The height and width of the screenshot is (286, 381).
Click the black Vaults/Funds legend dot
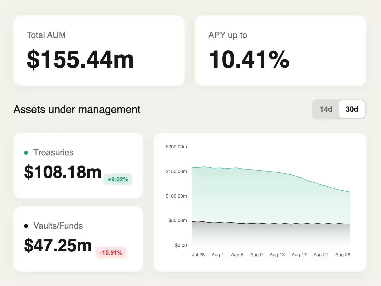tap(26, 226)
